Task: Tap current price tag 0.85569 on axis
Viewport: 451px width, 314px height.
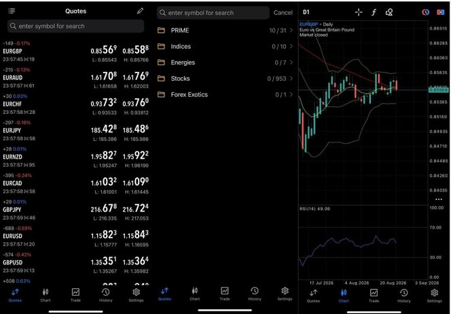Action: pyautogui.click(x=438, y=90)
